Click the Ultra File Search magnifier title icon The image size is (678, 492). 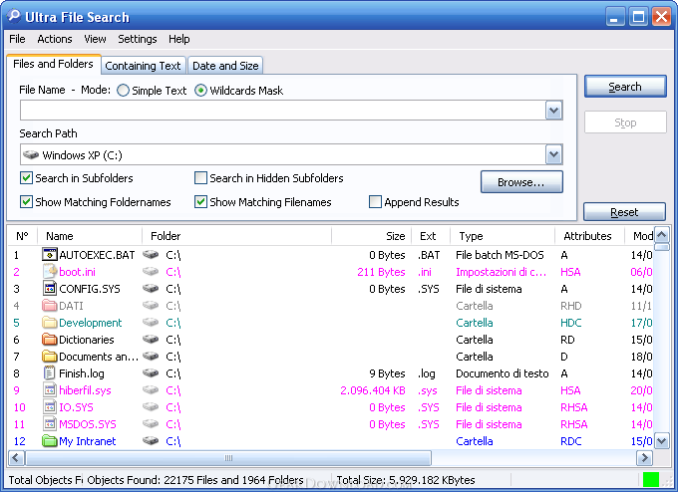(13, 16)
